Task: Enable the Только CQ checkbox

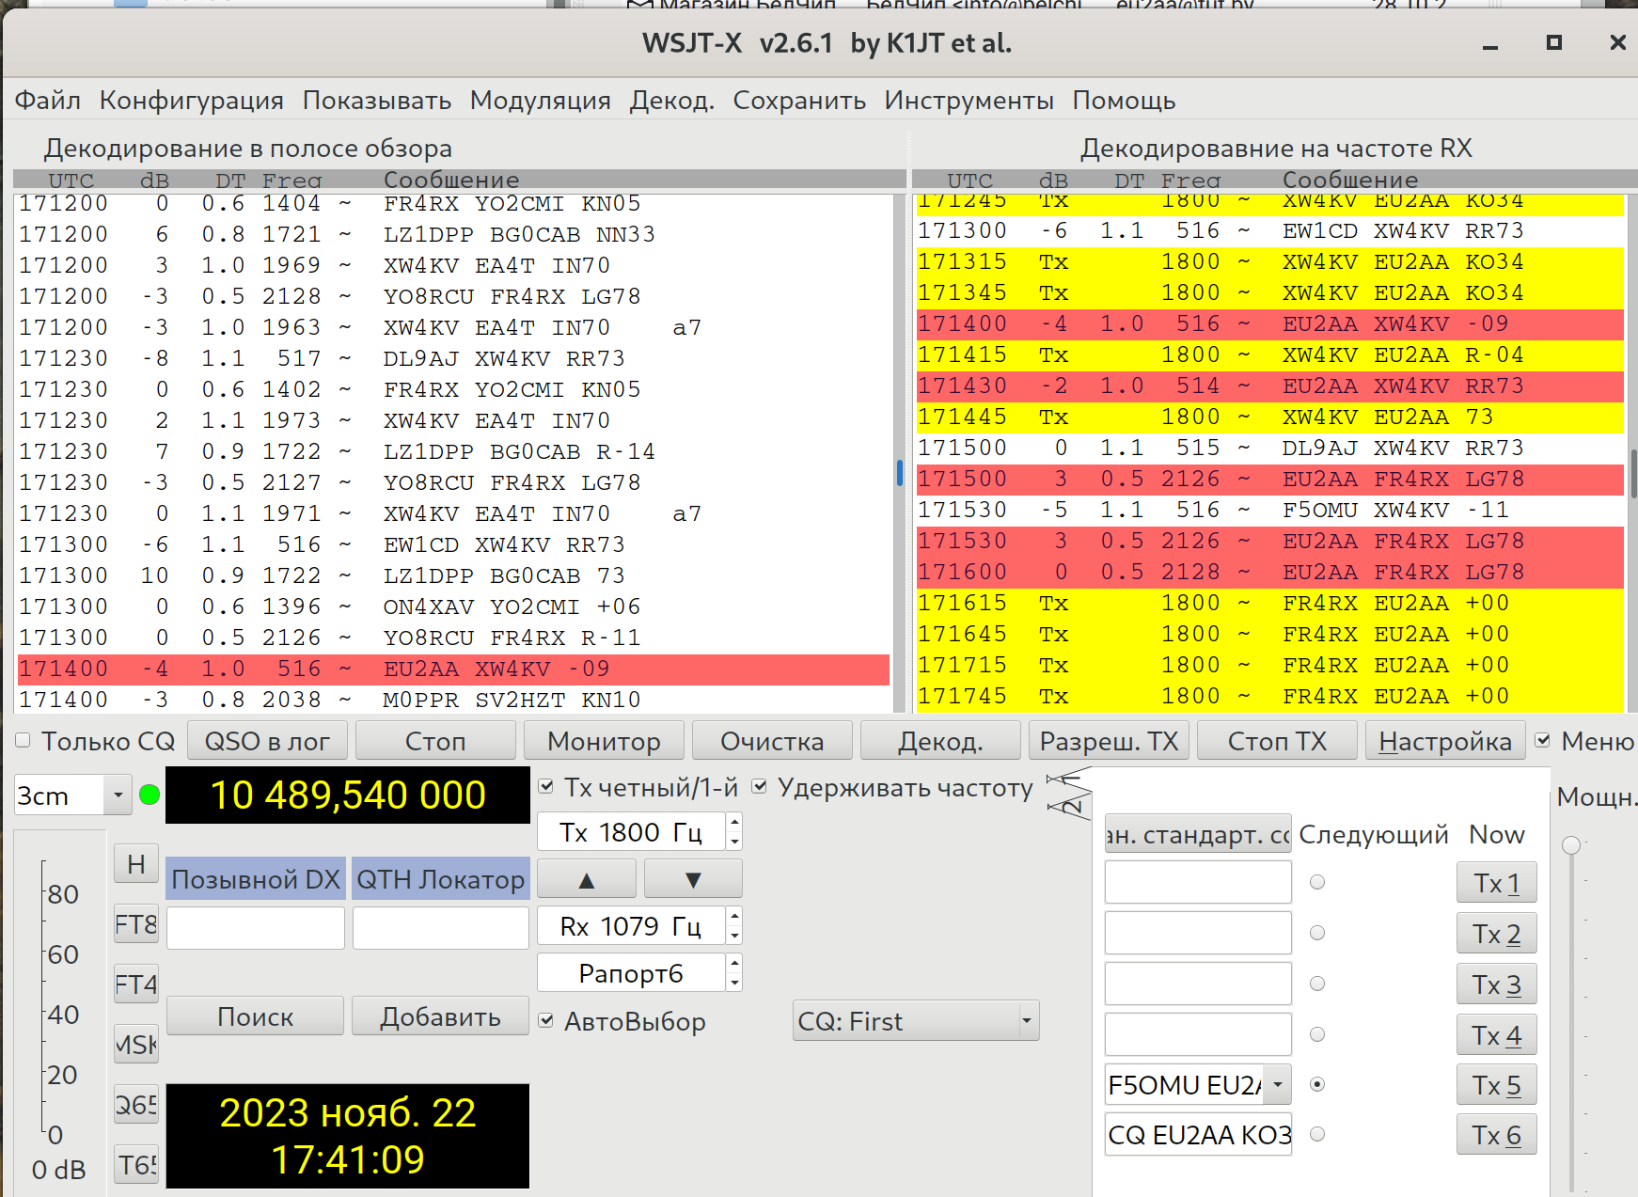Action: tap(24, 741)
